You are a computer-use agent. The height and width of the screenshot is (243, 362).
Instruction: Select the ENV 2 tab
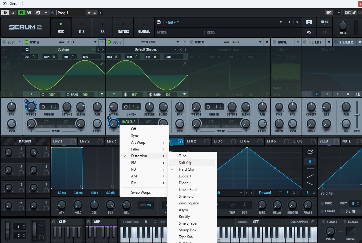85,141
